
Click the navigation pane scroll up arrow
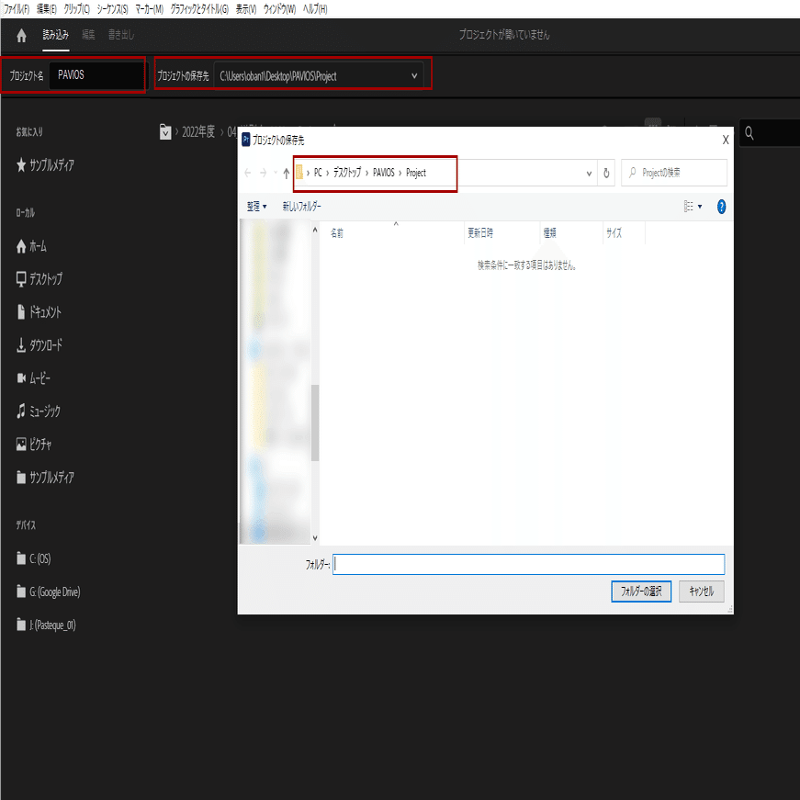pos(315,231)
